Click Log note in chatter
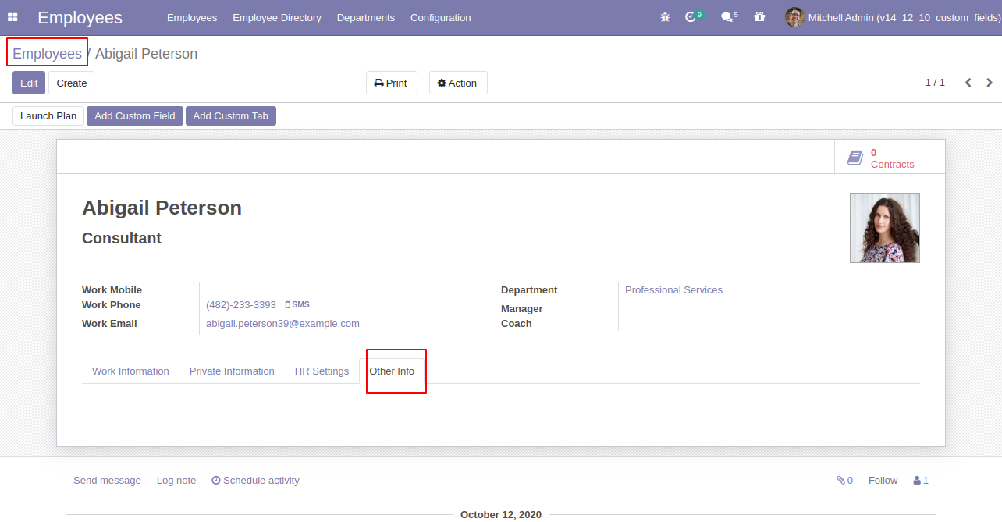Image resolution: width=1002 pixels, height=522 pixels. (176, 481)
